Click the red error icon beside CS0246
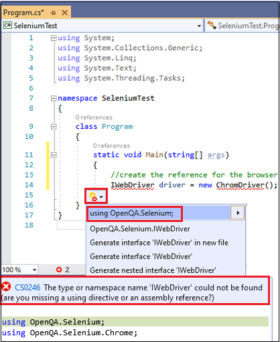The width and height of the screenshot is (280, 342). [6, 286]
